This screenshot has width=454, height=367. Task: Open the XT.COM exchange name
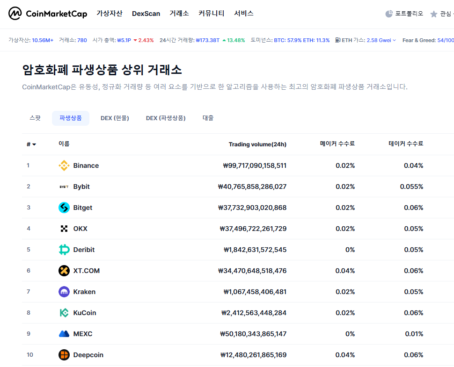(86, 271)
